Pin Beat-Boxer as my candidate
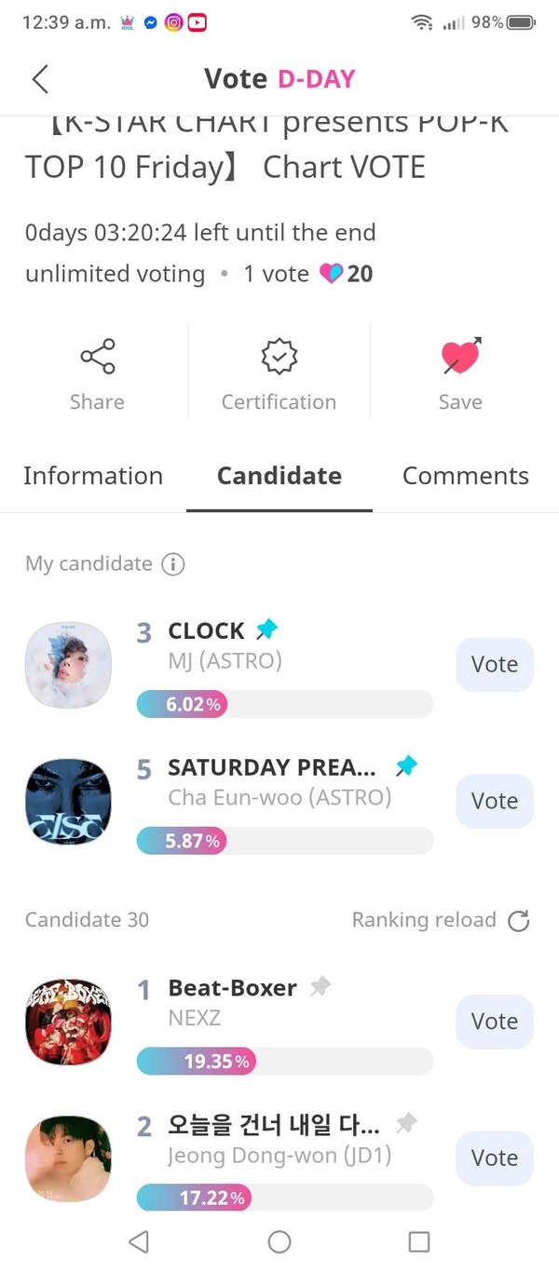The height and width of the screenshot is (1273, 559). [x=320, y=987]
